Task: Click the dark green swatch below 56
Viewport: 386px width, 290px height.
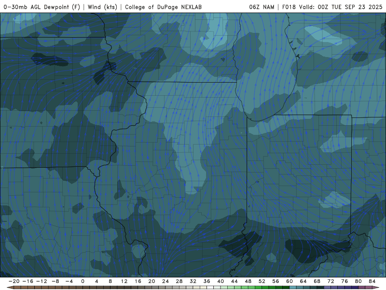Action: pos(279,288)
